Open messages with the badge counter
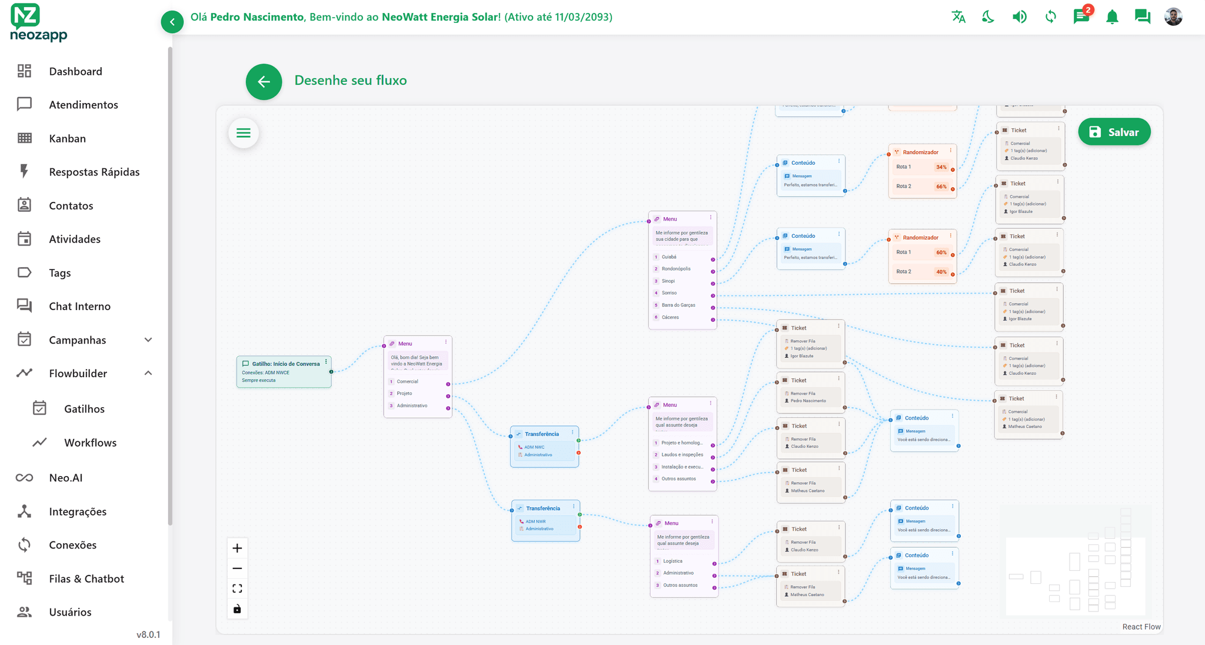 pos(1081,16)
